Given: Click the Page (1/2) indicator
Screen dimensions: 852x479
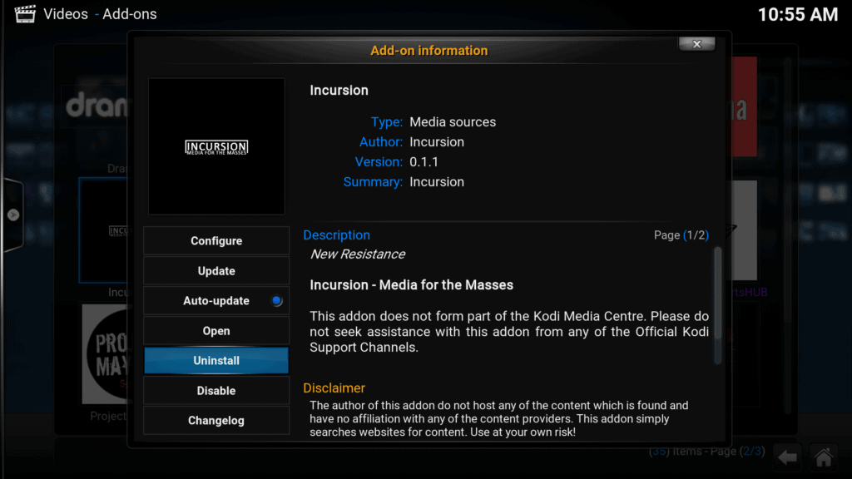Looking at the screenshot, I should click(x=681, y=235).
